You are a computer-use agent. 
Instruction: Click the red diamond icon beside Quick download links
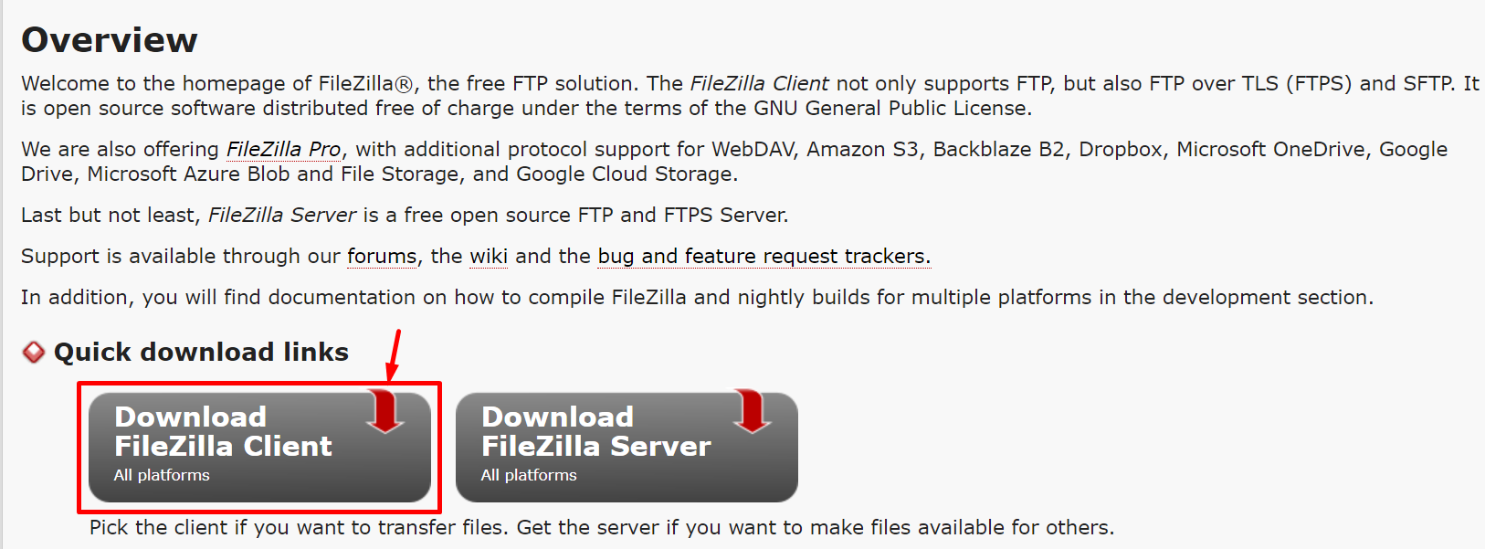[34, 352]
